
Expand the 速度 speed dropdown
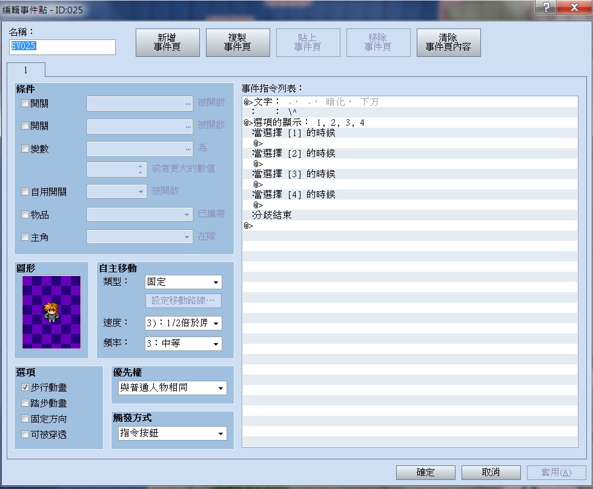(184, 323)
